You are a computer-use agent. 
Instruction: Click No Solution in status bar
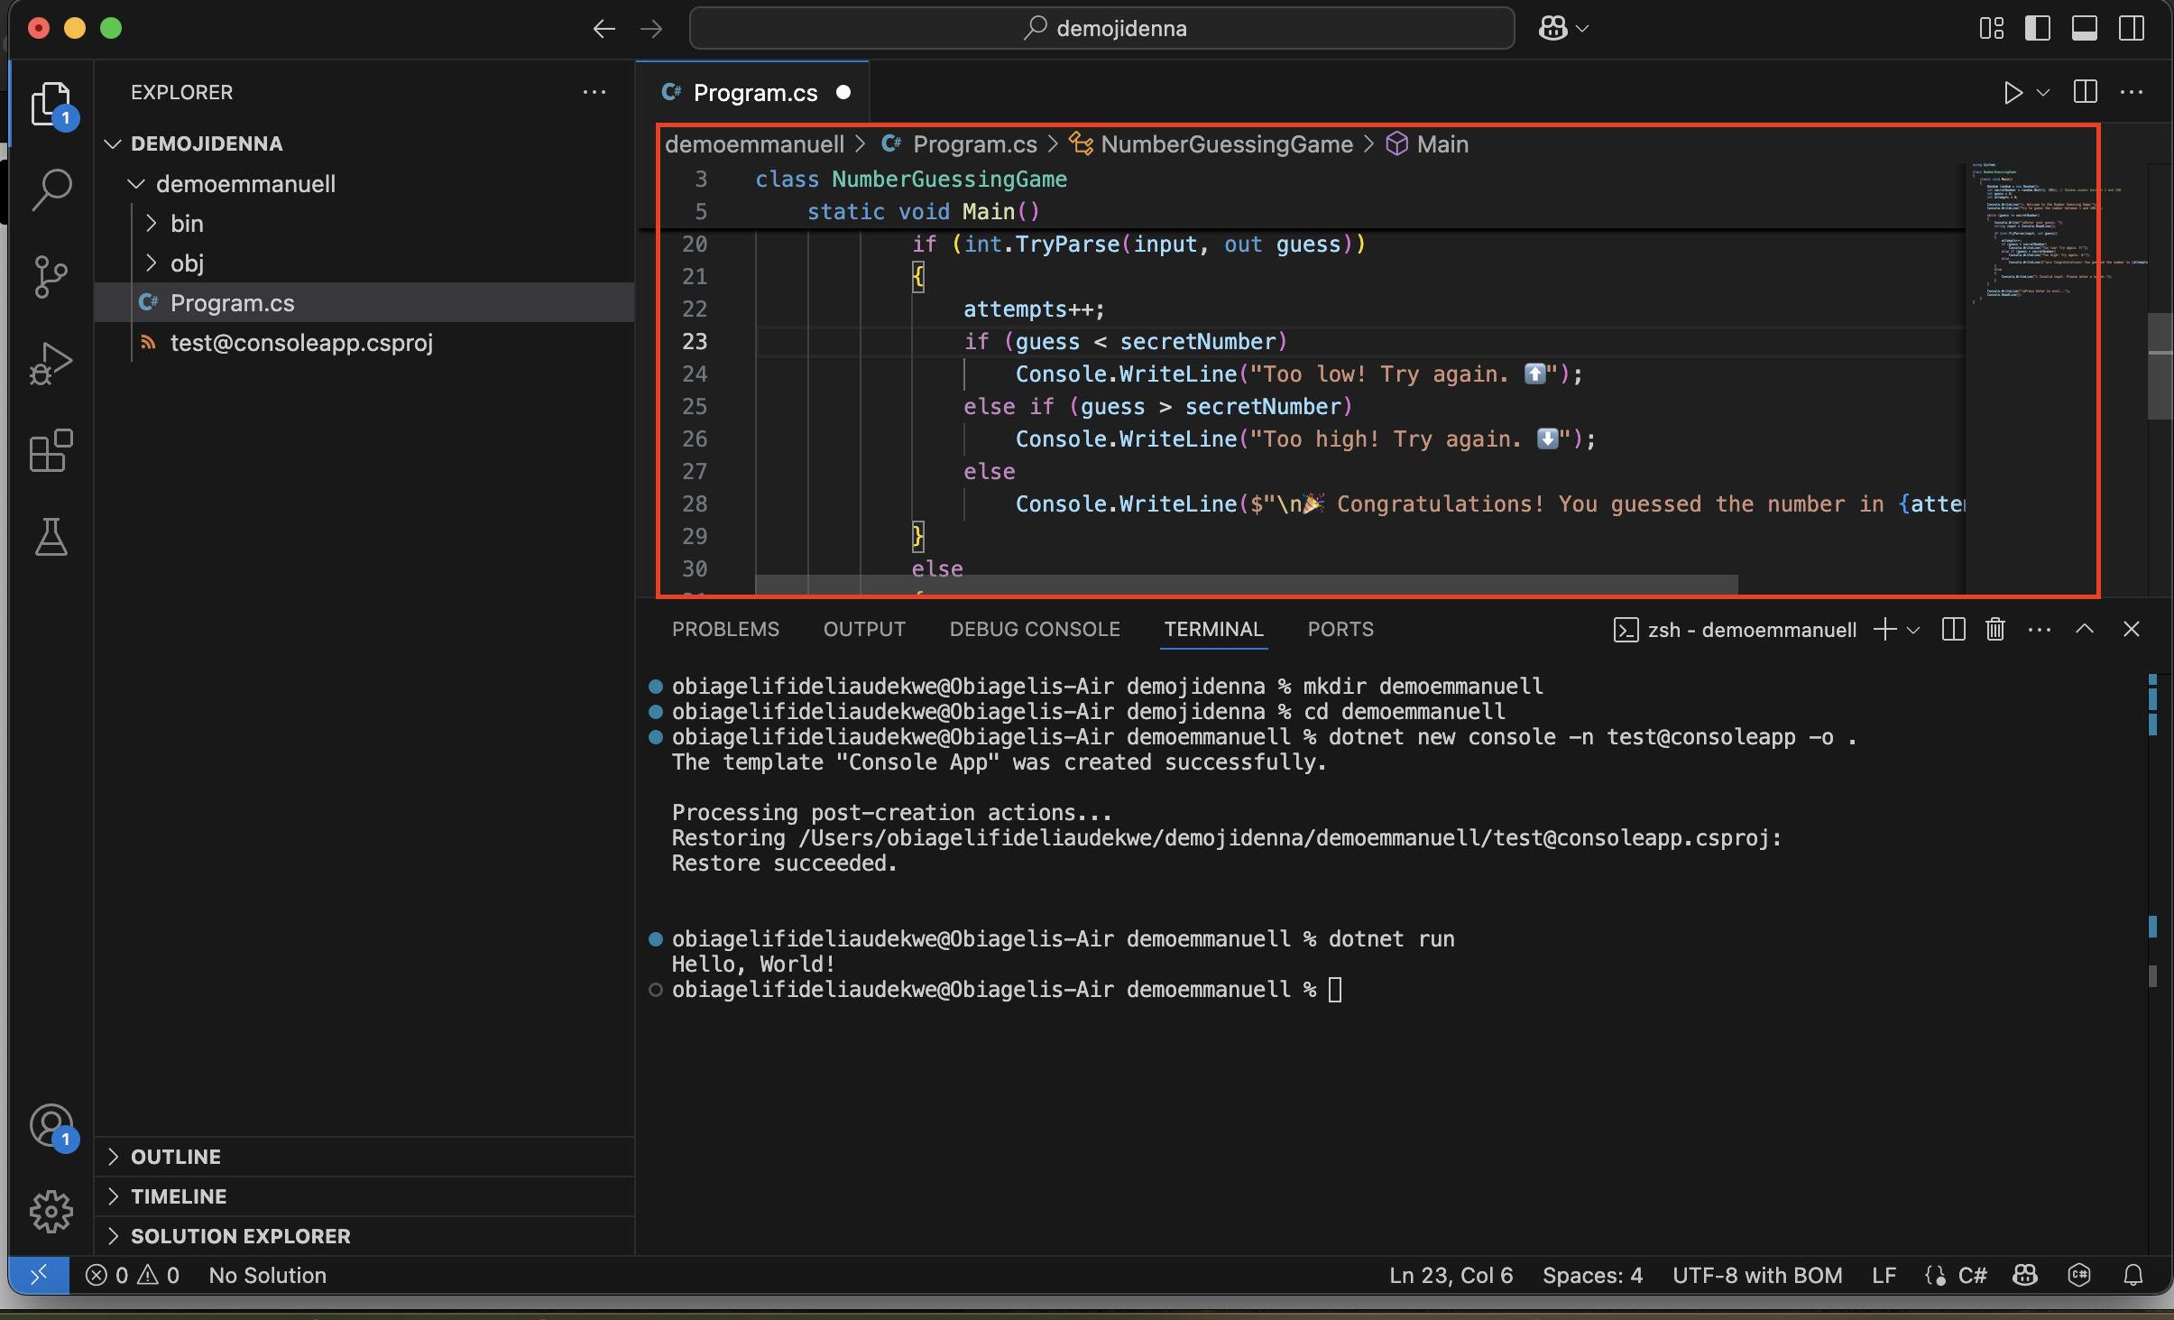(267, 1275)
